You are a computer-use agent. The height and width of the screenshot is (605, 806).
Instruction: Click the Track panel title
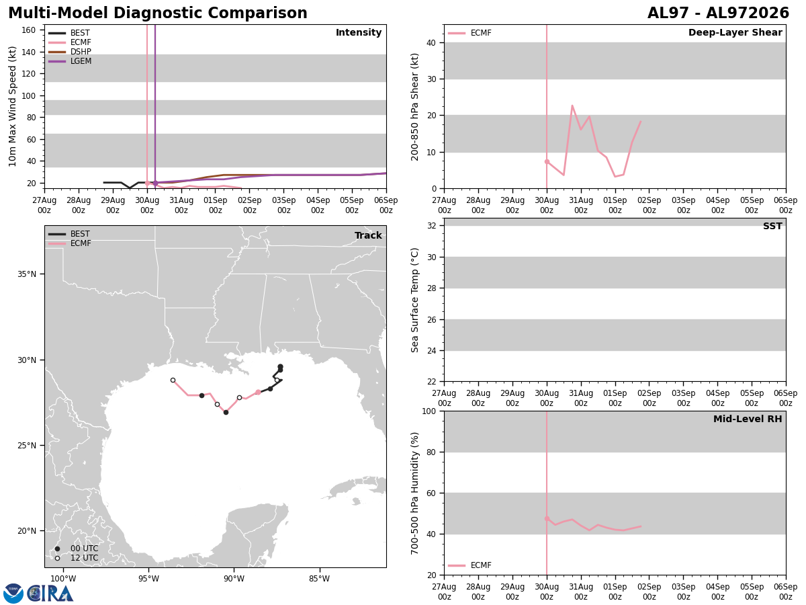tap(368, 236)
